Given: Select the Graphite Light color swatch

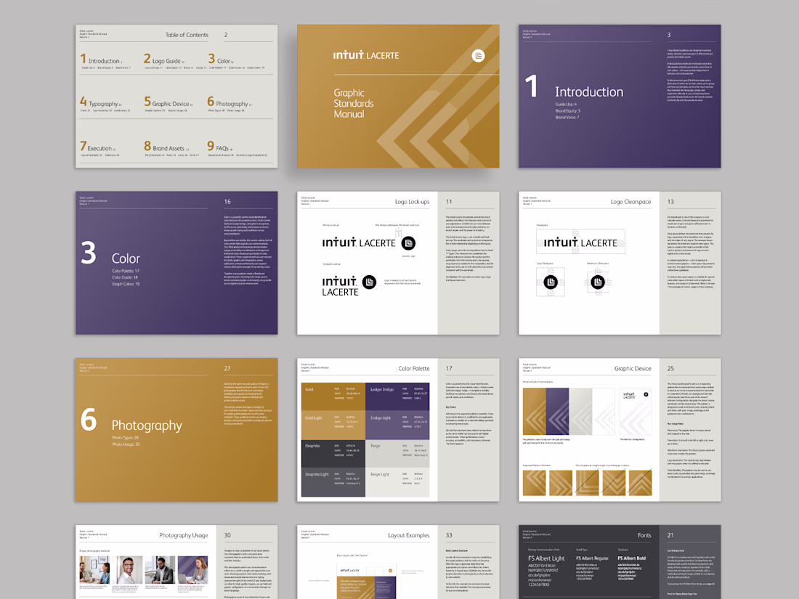Looking at the screenshot, I should [333, 482].
